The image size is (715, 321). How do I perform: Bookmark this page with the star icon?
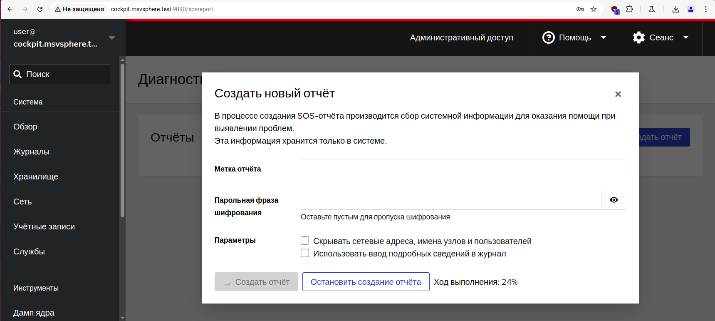pyautogui.click(x=594, y=9)
